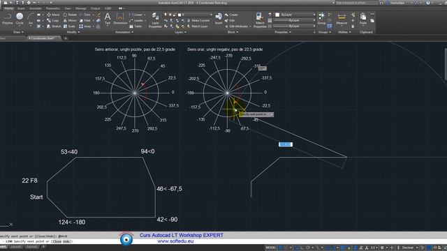The height and width of the screenshot is (251, 447).
Task: Click the Rotate command
Action: (70, 15)
